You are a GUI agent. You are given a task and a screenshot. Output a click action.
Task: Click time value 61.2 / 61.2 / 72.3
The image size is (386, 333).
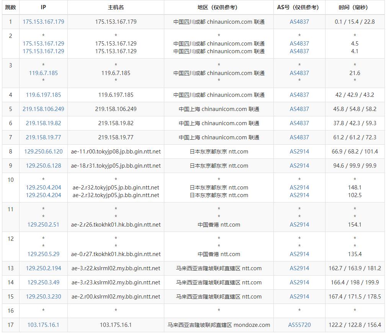tap(355, 137)
